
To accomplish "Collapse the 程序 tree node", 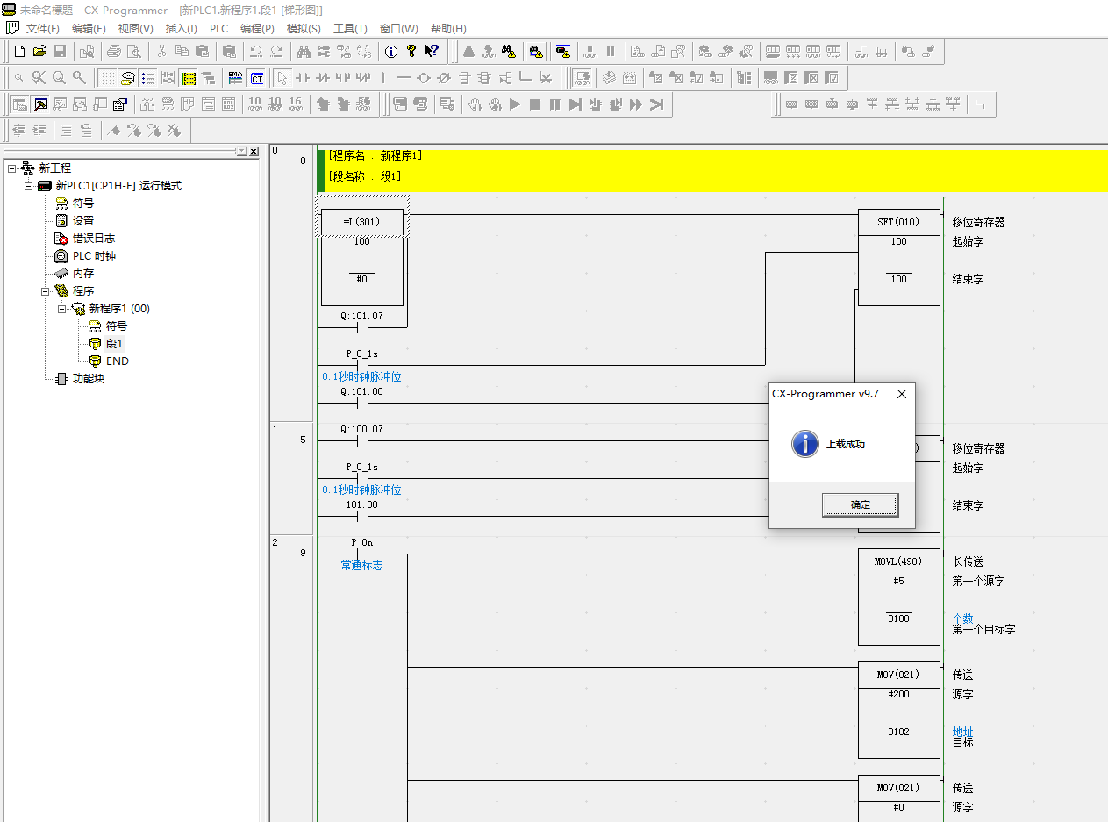I will pos(45,291).
